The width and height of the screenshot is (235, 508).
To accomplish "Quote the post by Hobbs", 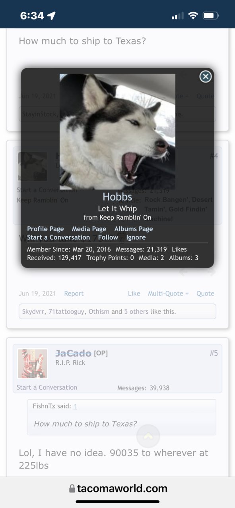I will [205, 294].
